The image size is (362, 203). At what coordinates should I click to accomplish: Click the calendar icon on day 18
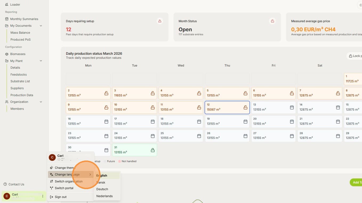pos(199,122)
